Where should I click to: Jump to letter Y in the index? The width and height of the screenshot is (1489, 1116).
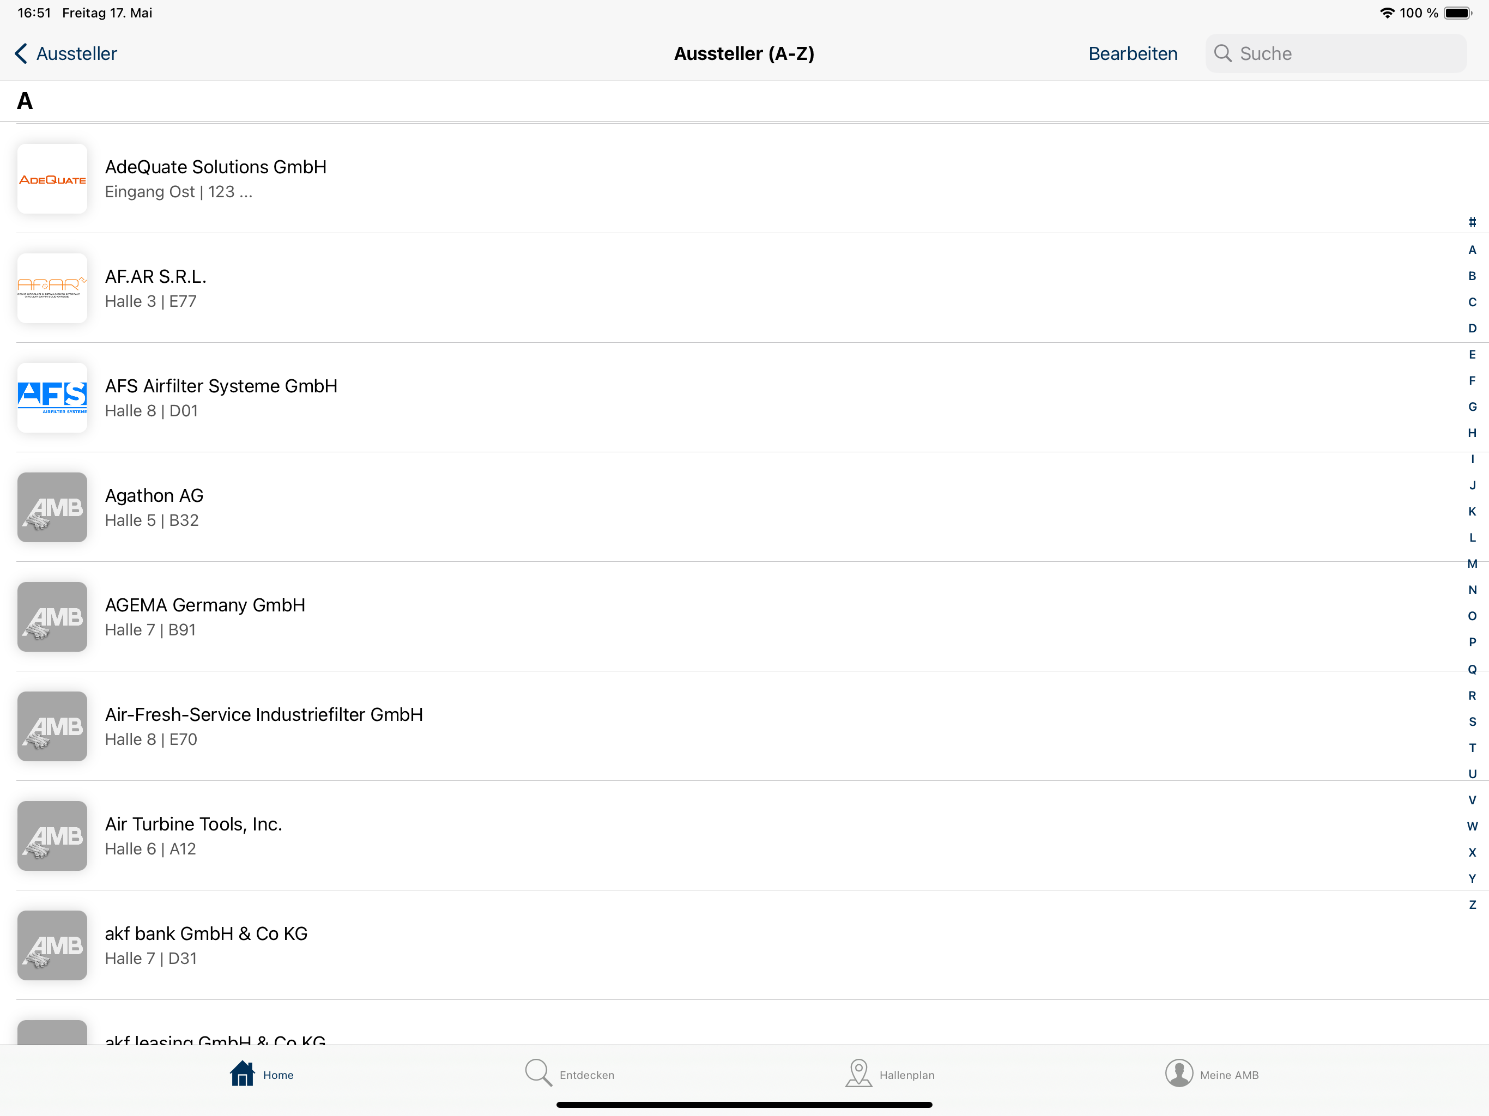tap(1472, 879)
